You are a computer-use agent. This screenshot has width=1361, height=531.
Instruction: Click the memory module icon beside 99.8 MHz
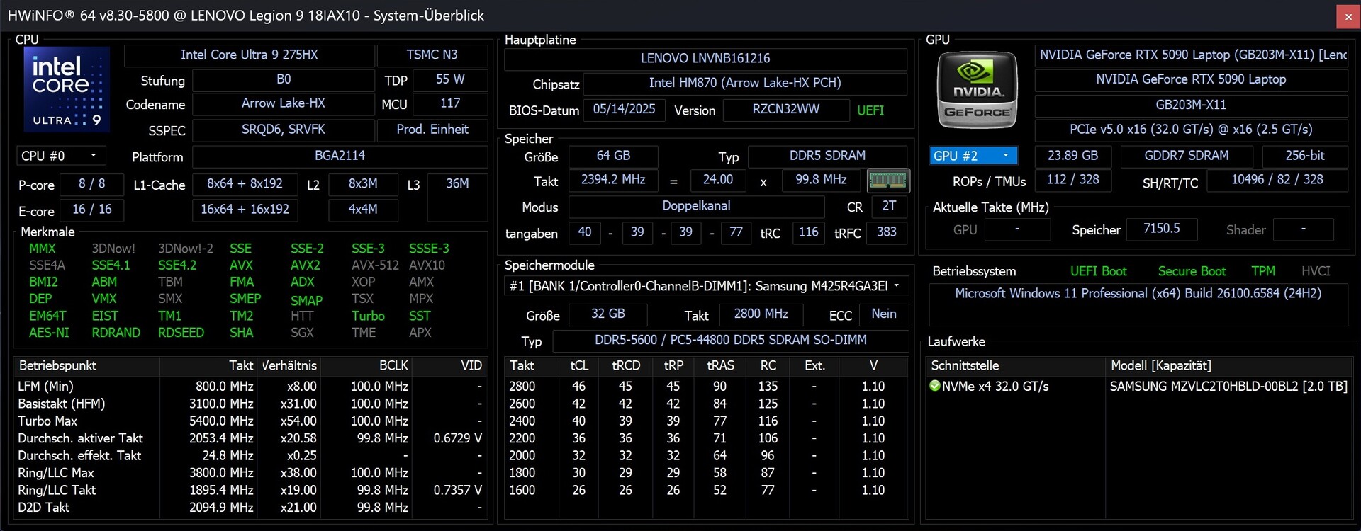pos(887,181)
